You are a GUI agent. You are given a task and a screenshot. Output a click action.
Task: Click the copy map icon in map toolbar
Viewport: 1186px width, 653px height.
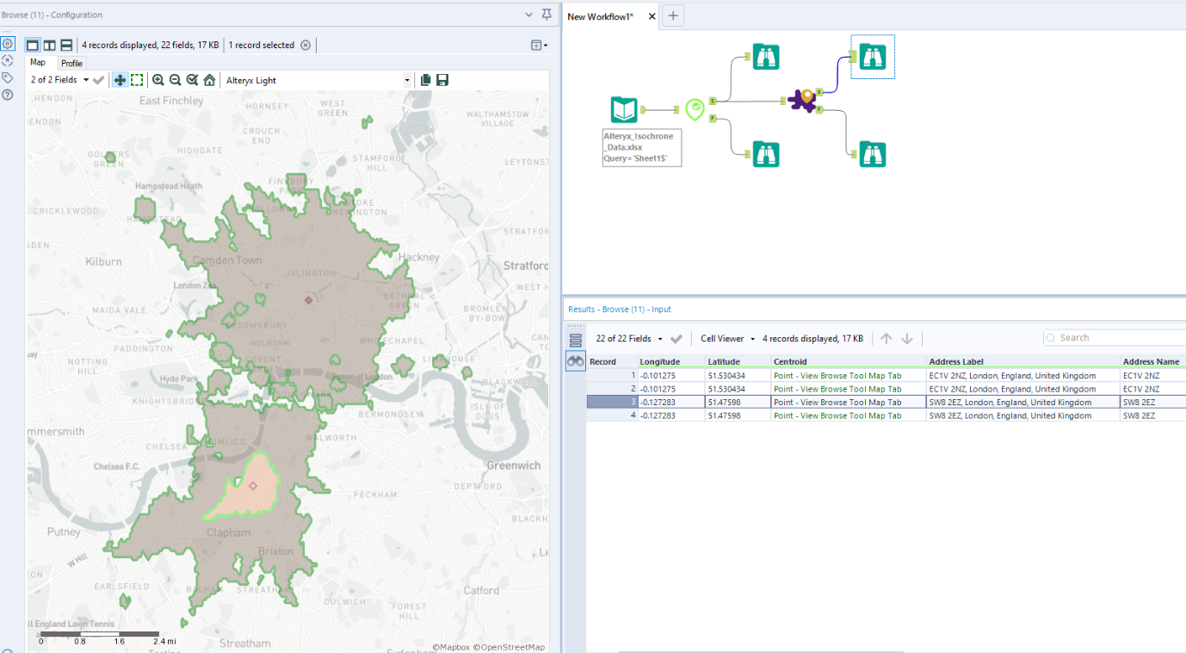coord(425,80)
